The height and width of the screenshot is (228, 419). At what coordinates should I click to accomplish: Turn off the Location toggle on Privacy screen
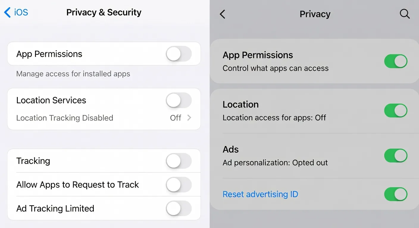click(396, 110)
